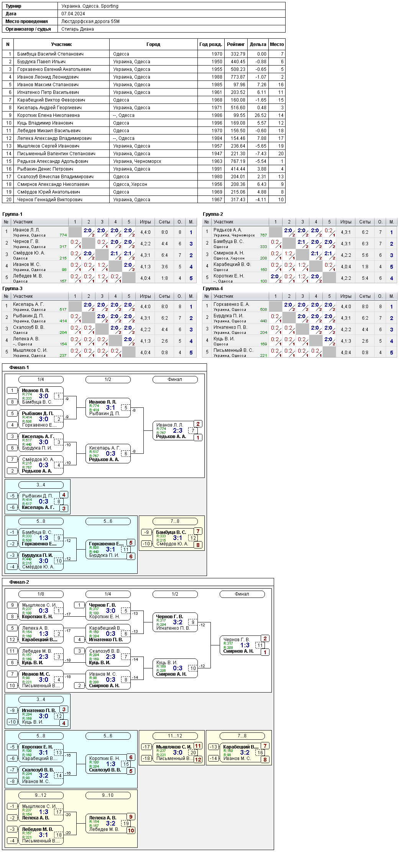Click the Финал-2 final match Чернов vs Смирнов
The image size is (401, 852).
pos(242,645)
